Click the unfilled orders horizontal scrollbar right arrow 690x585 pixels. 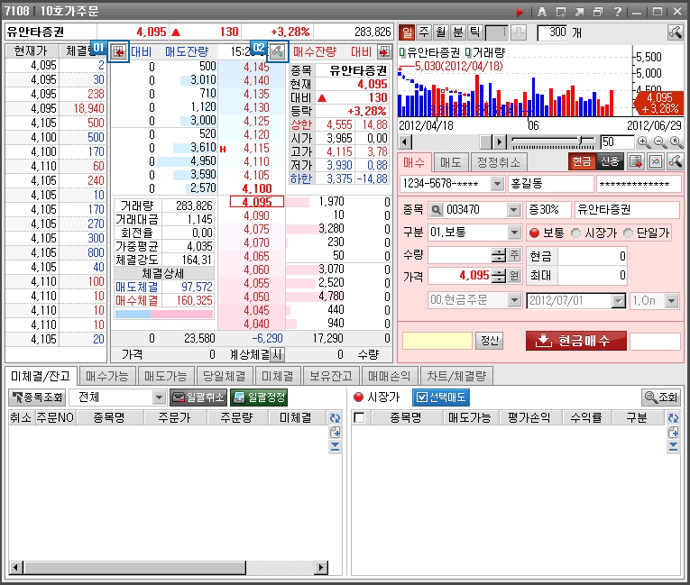322,567
